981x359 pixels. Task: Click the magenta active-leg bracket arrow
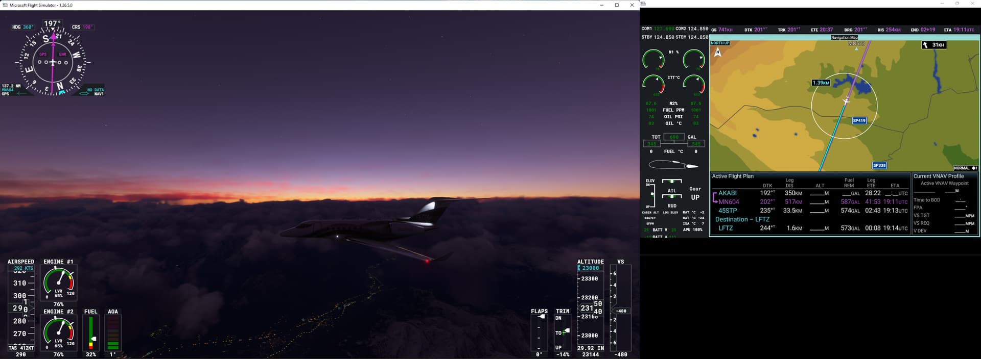715,198
